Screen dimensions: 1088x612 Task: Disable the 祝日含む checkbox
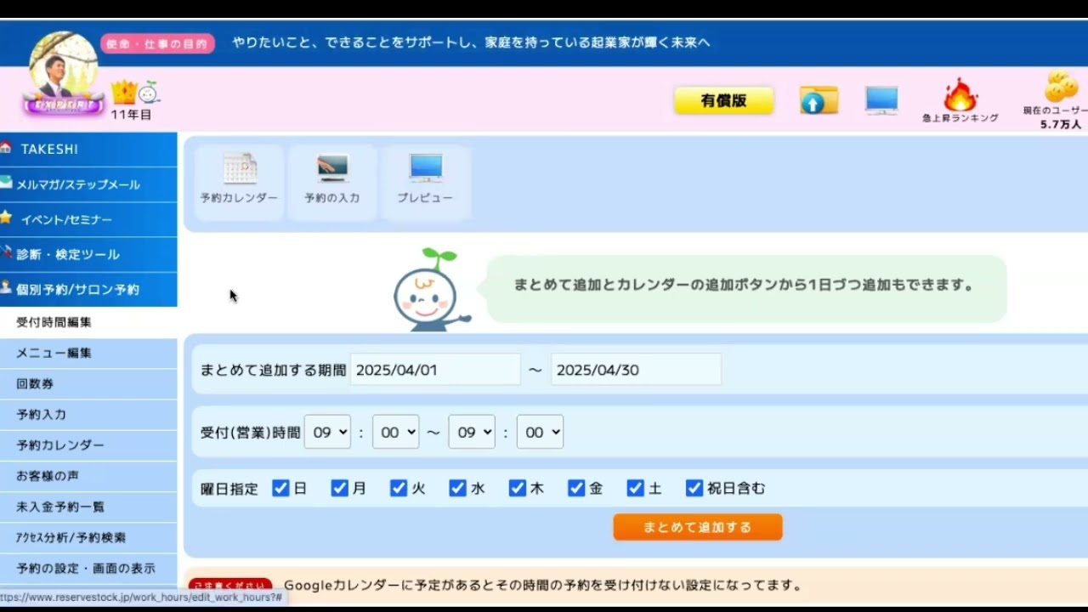[694, 488]
